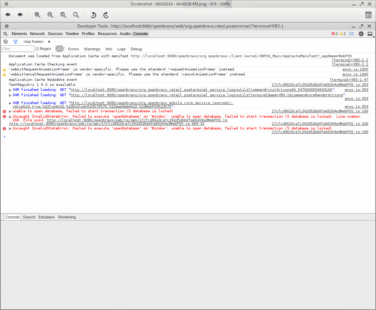Toggle the console drawer icon

coord(351,34)
